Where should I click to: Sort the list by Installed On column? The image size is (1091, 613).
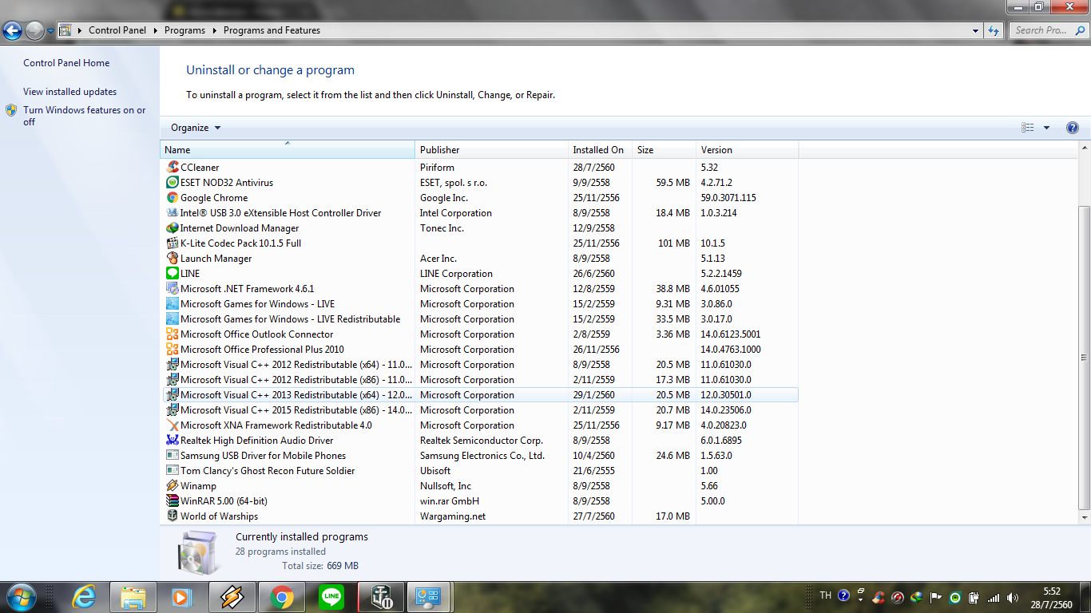[x=599, y=150]
